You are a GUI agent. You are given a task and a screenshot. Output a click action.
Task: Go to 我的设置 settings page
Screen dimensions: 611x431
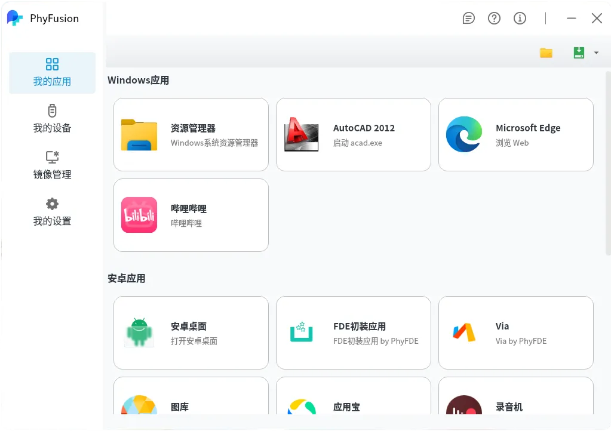(x=52, y=212)
